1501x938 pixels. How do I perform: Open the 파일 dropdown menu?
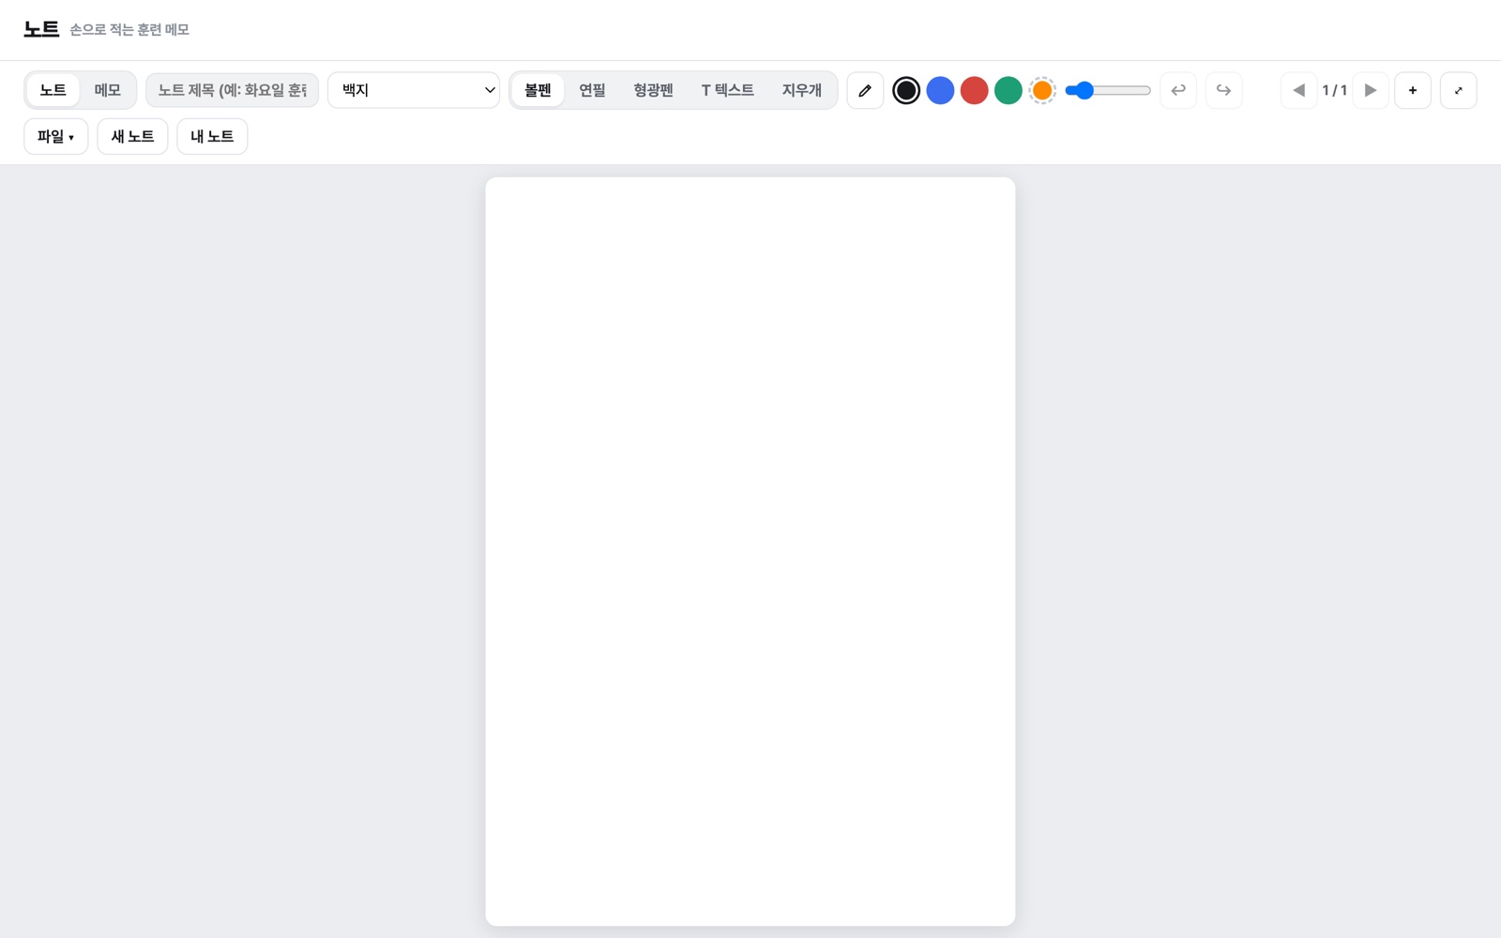click(x=56, y=137)
